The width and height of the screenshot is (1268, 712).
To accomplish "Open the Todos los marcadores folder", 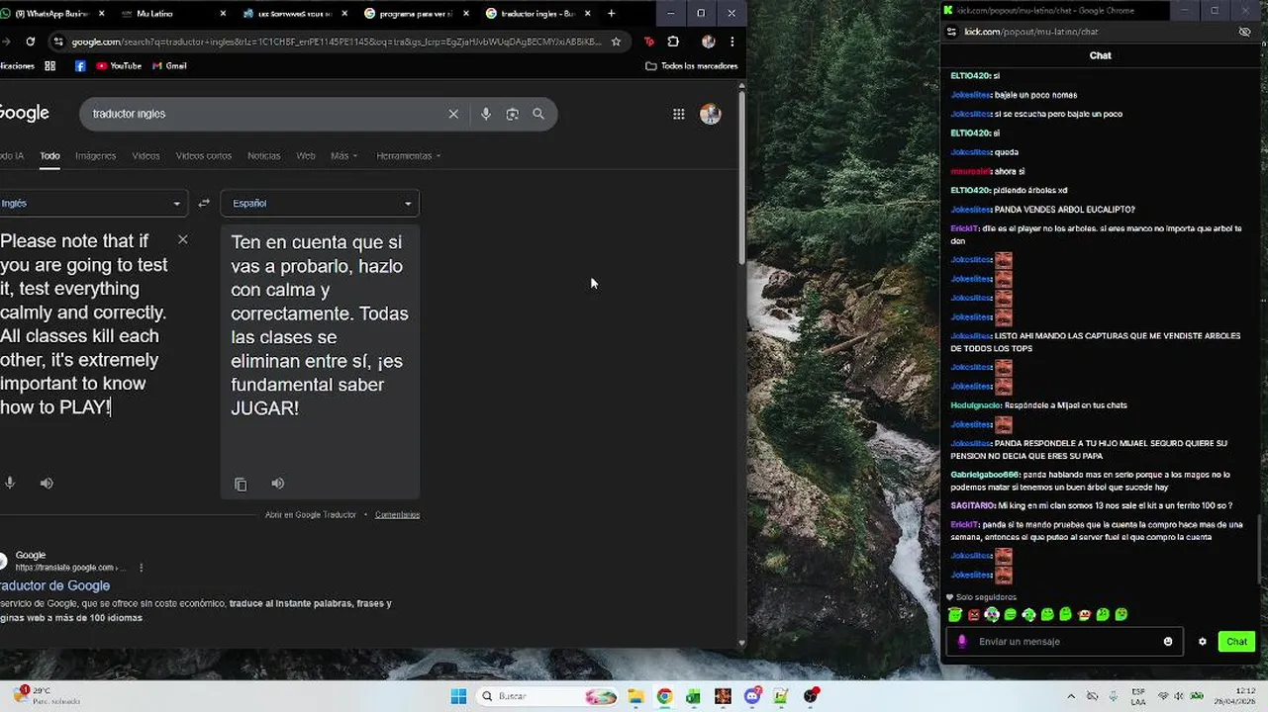I will 691,66.
